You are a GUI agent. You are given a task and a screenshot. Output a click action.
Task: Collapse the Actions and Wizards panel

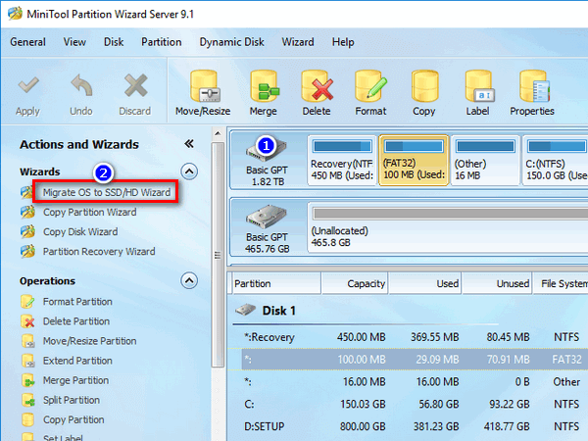pyautogui.click(x=189, y=144)
